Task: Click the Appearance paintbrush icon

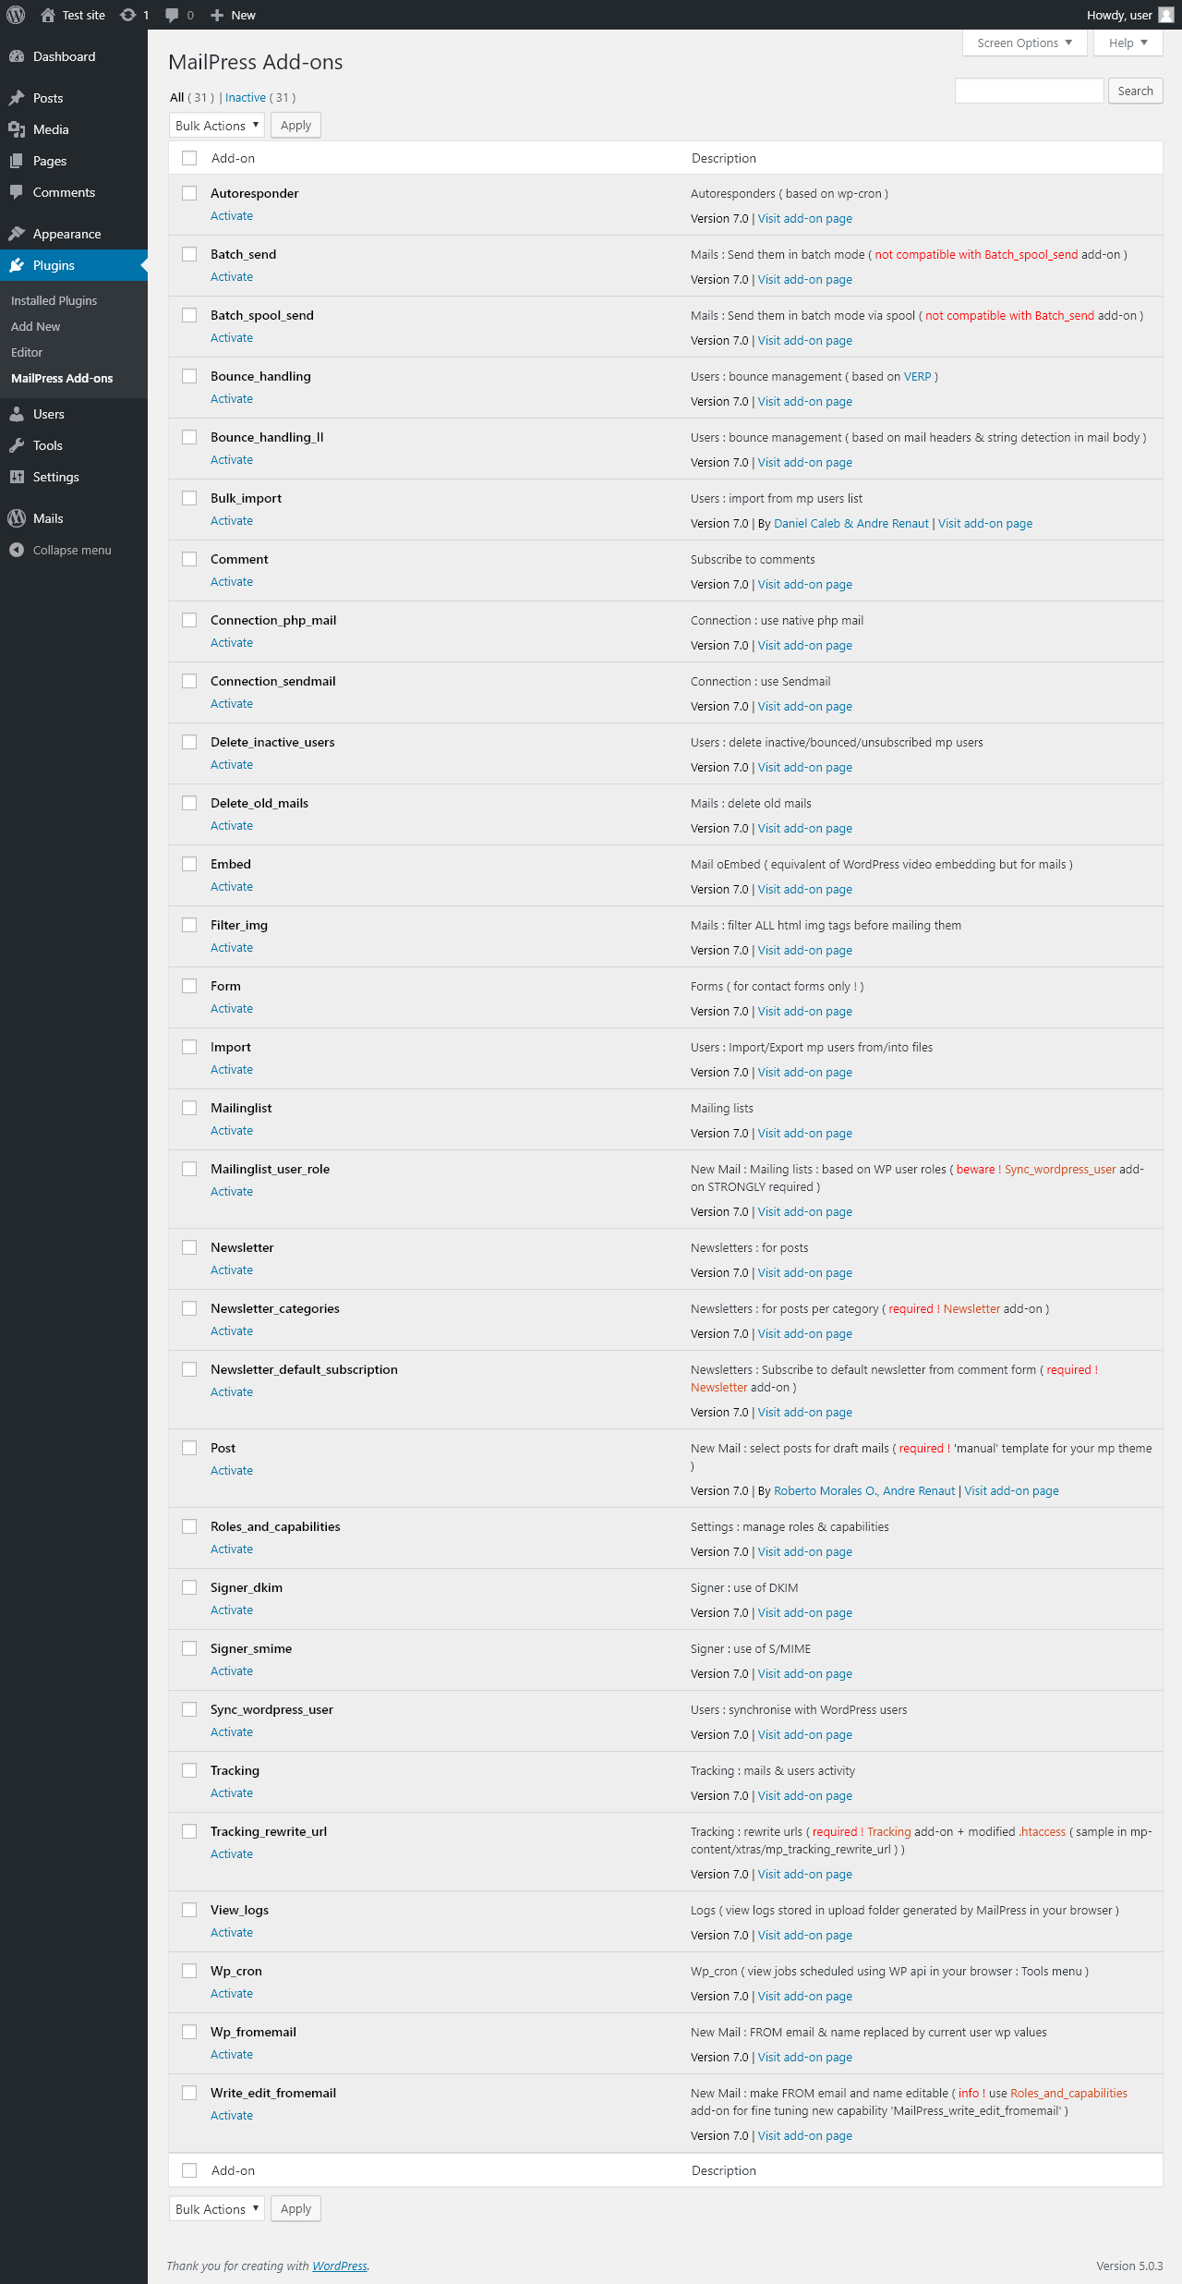Action: click(17, 234)
